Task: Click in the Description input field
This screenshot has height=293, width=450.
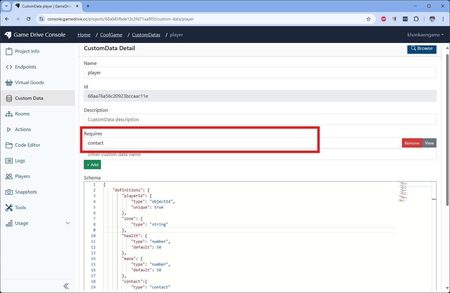Action: point(210,119)
